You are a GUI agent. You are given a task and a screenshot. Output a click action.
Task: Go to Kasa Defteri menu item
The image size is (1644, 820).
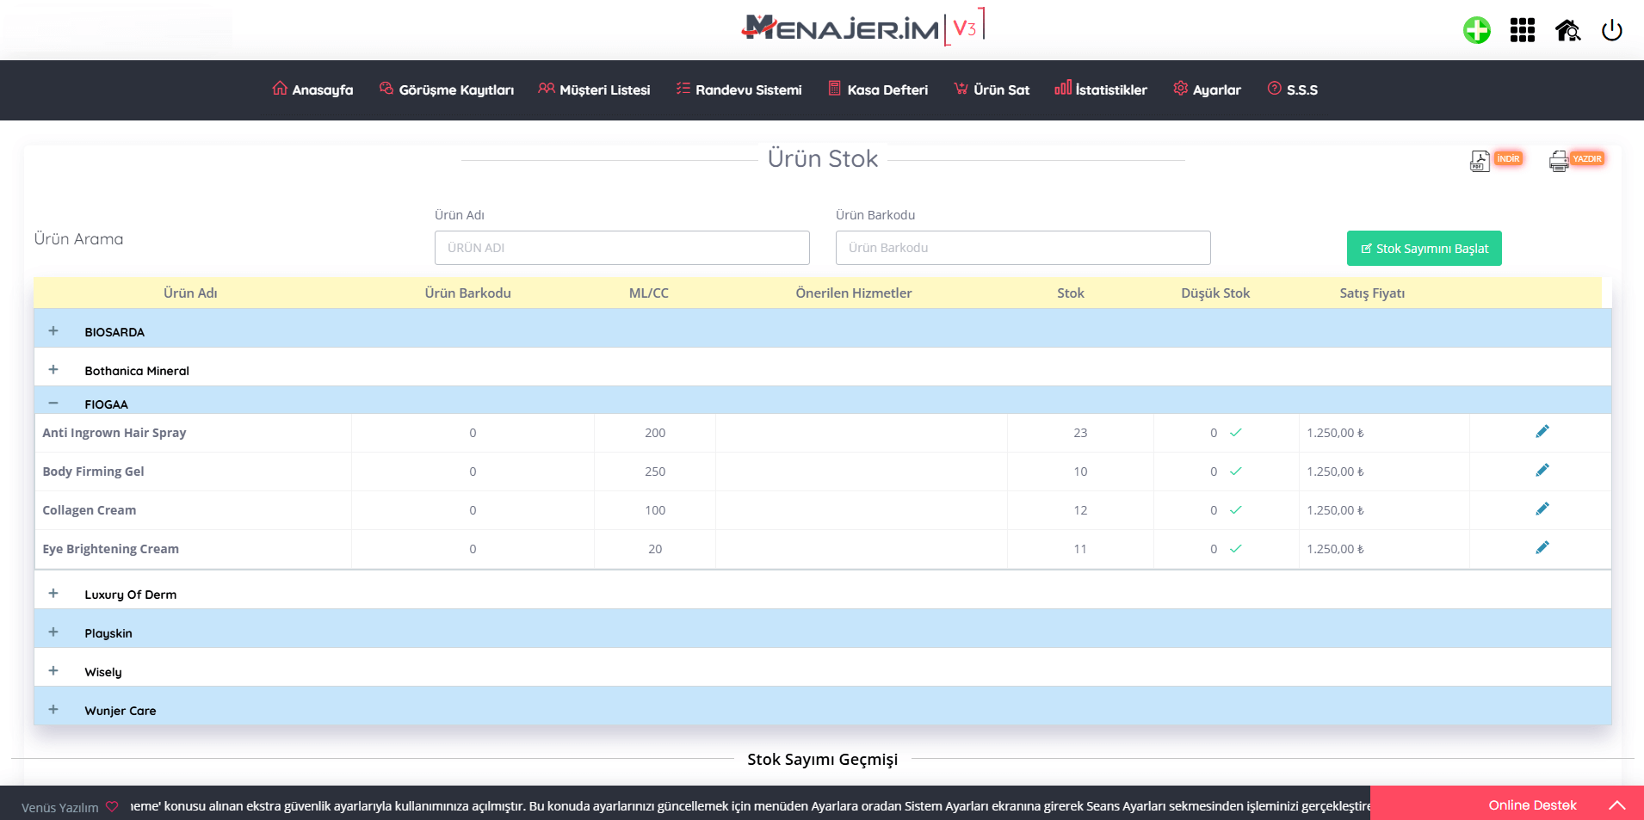point(878,89)
